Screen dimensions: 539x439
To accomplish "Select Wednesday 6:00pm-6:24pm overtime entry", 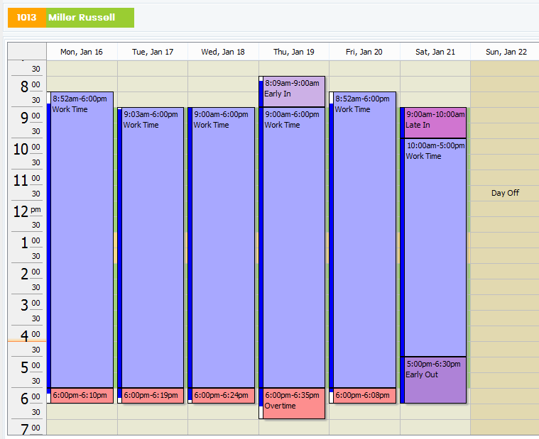I will 222,396.
